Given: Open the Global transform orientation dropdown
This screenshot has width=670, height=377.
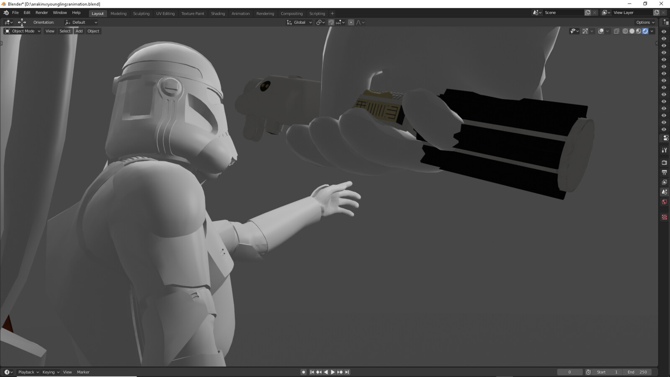Looking at the screenshot, I should (299, 22).
